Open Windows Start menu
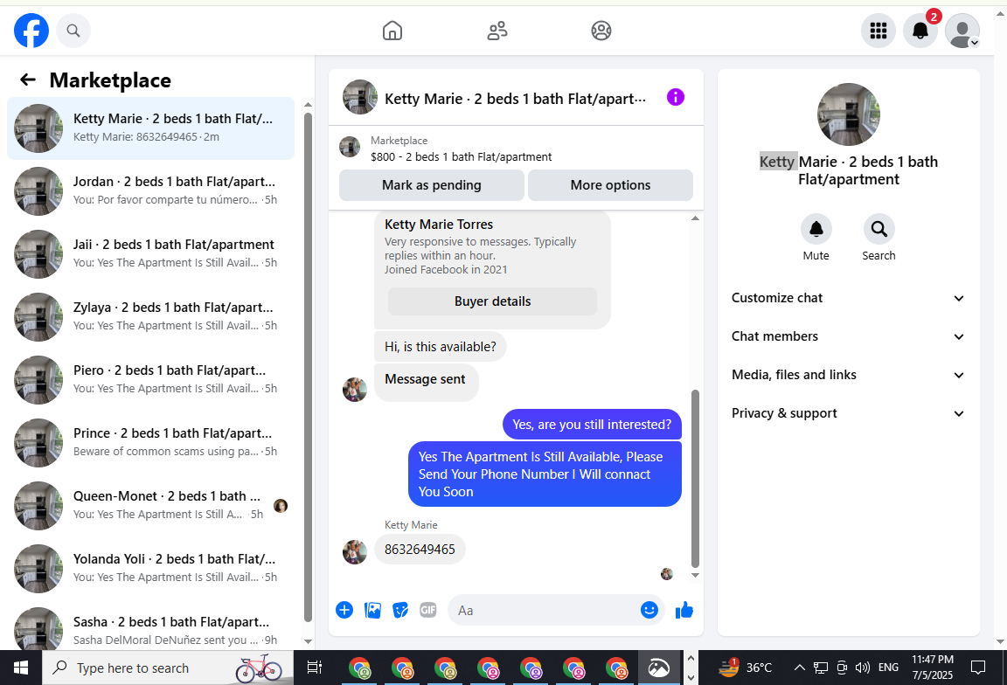The image size is (1007, 685). 21,668
